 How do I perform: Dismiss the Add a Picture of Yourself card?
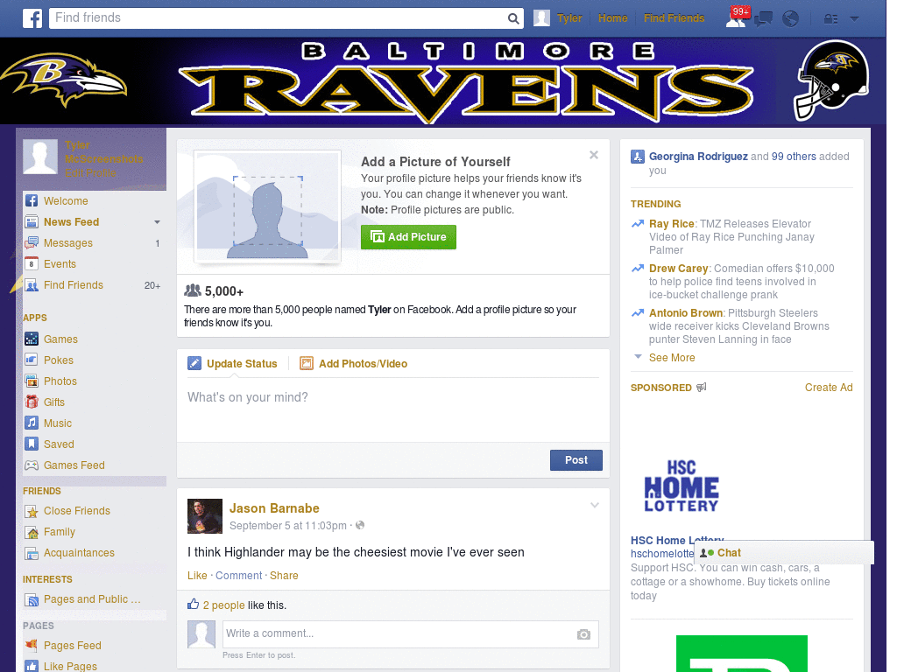tap(594, 155)
